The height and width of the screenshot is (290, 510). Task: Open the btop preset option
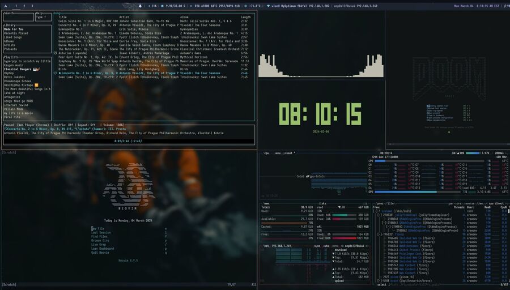click(x=288, y=153)
